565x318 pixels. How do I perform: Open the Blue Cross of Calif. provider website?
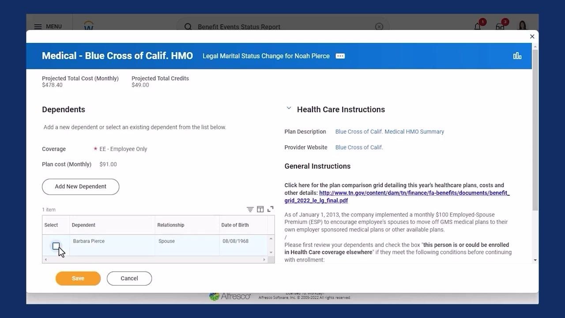(359, 148)
